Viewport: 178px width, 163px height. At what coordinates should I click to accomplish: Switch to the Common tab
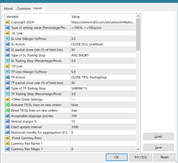coord(24,8)
